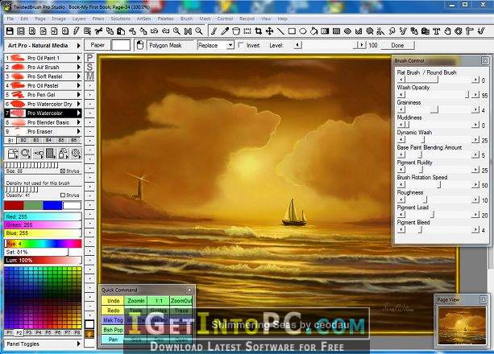Expand the Panel Toggles arrow
494x354 pixels.
78,344
